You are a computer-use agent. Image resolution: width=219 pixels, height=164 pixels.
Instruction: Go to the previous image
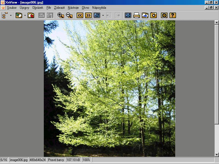80,15
